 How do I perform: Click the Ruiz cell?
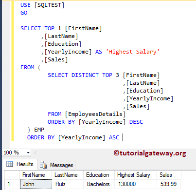[68, 184]
